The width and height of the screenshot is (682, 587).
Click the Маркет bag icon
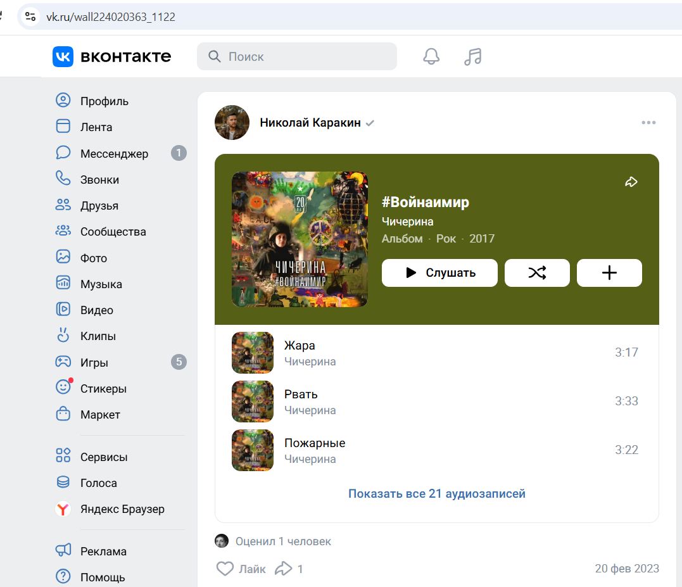click(x=63, y=413)
